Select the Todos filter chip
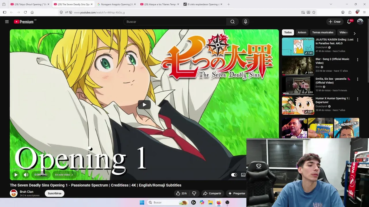 [288, 32]
